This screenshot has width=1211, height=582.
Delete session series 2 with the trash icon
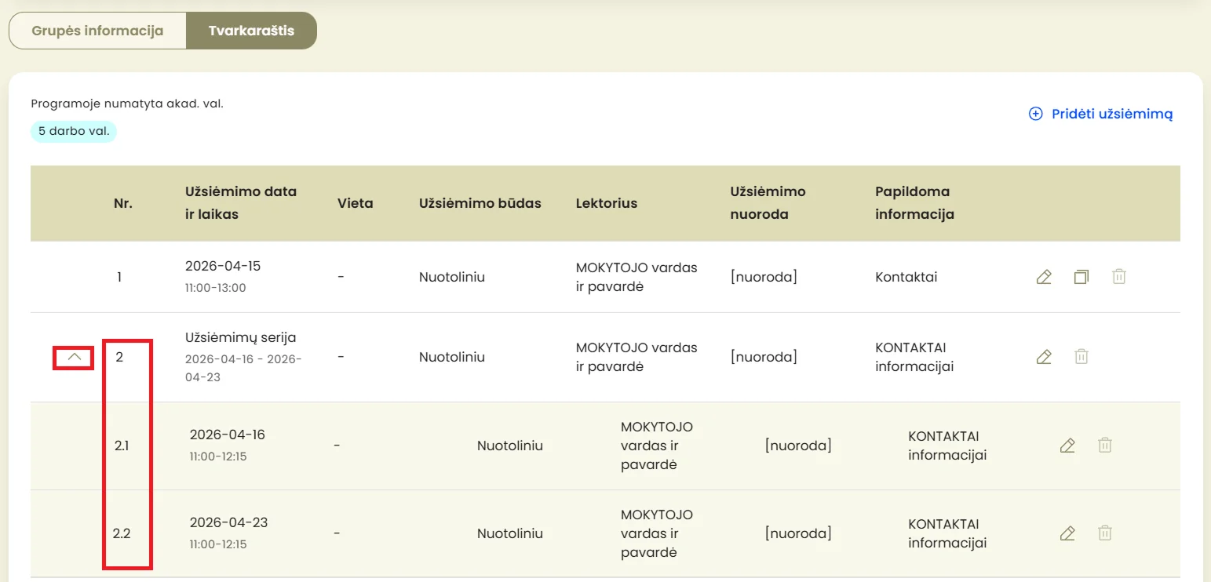[1082, 357]
